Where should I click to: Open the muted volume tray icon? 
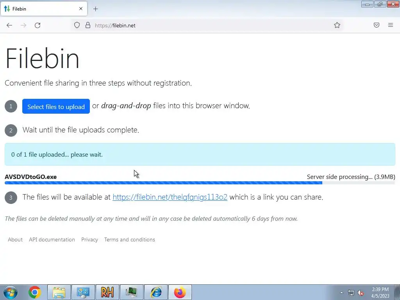pos(361,293)
